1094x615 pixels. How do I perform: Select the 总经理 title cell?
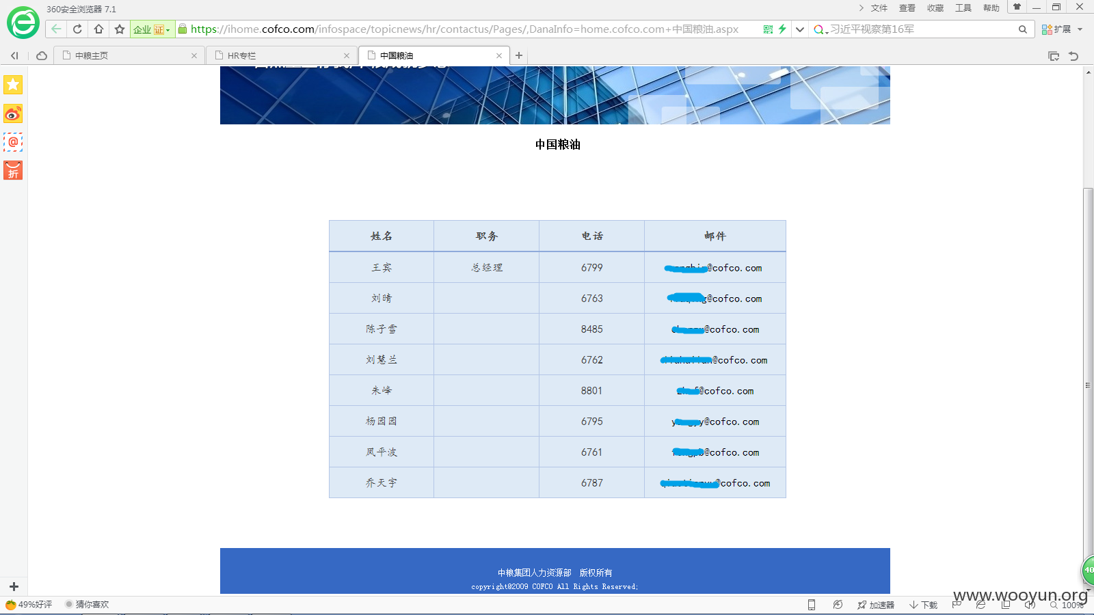(x=487, y=267)
